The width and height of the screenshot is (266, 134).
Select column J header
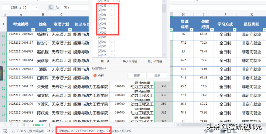click(225, 14)
